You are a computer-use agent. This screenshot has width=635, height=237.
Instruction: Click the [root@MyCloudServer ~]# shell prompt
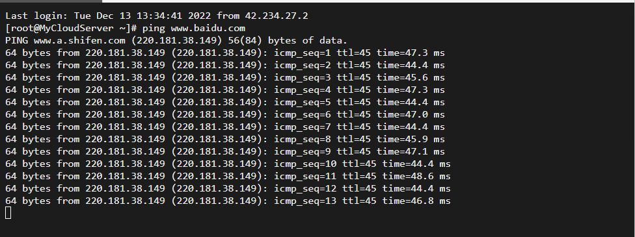(x=71, y=29)
